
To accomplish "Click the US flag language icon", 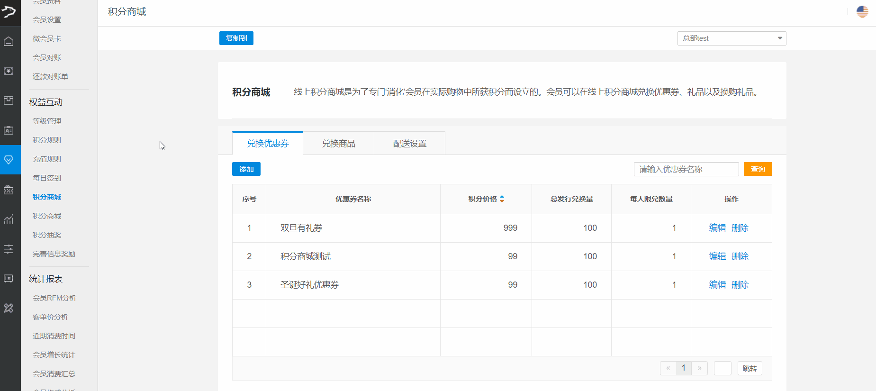I will pyautogui.click(x=862, y=11).
